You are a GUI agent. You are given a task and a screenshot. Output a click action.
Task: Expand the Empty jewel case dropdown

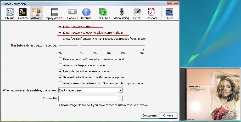(120, 90)
